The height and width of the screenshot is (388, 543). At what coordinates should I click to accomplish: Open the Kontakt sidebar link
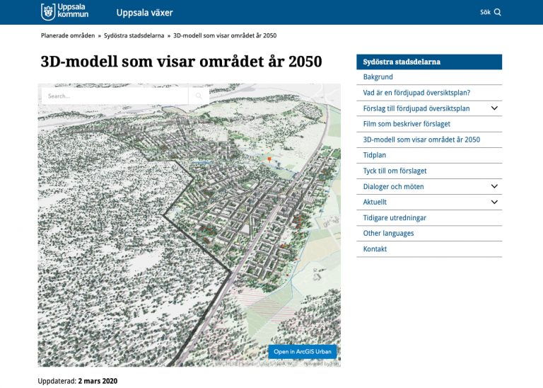point(375,249)
